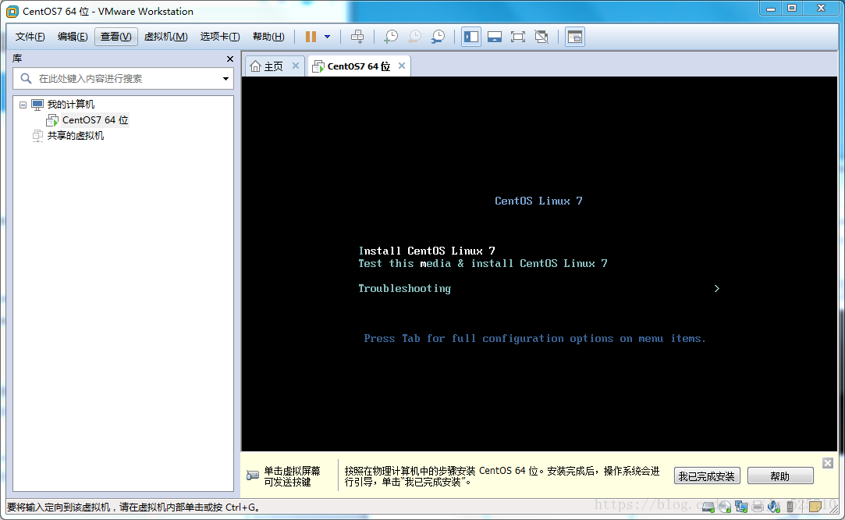Pause the virtual machine with the orange pause icon
845x520 pixels.
coord(311,37)
